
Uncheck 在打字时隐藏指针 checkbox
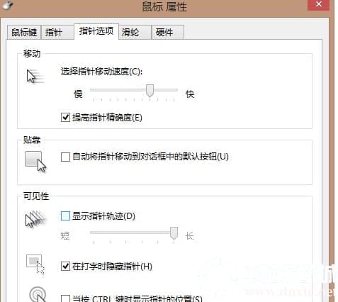(x=65, y=267)
